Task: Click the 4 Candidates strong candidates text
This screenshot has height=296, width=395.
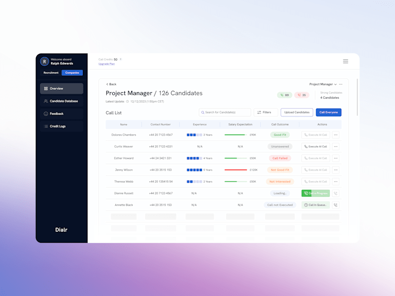Action: pyautogui.click(x=329, y=98)
